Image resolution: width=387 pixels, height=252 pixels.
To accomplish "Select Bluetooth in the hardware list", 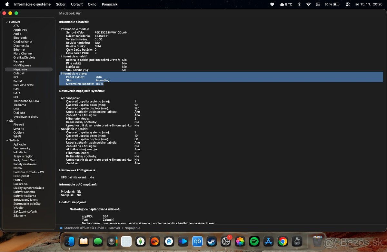I will click(x=20, y=38).
